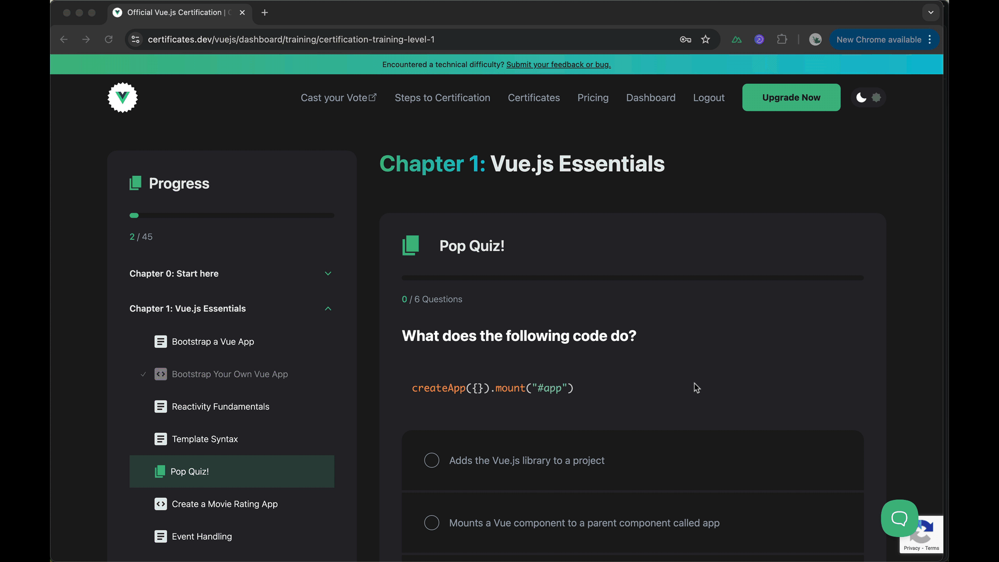Viewport: 999px width, 562px height.
Task: Click the browser address bar URL
Action: [x=291, y=40]
